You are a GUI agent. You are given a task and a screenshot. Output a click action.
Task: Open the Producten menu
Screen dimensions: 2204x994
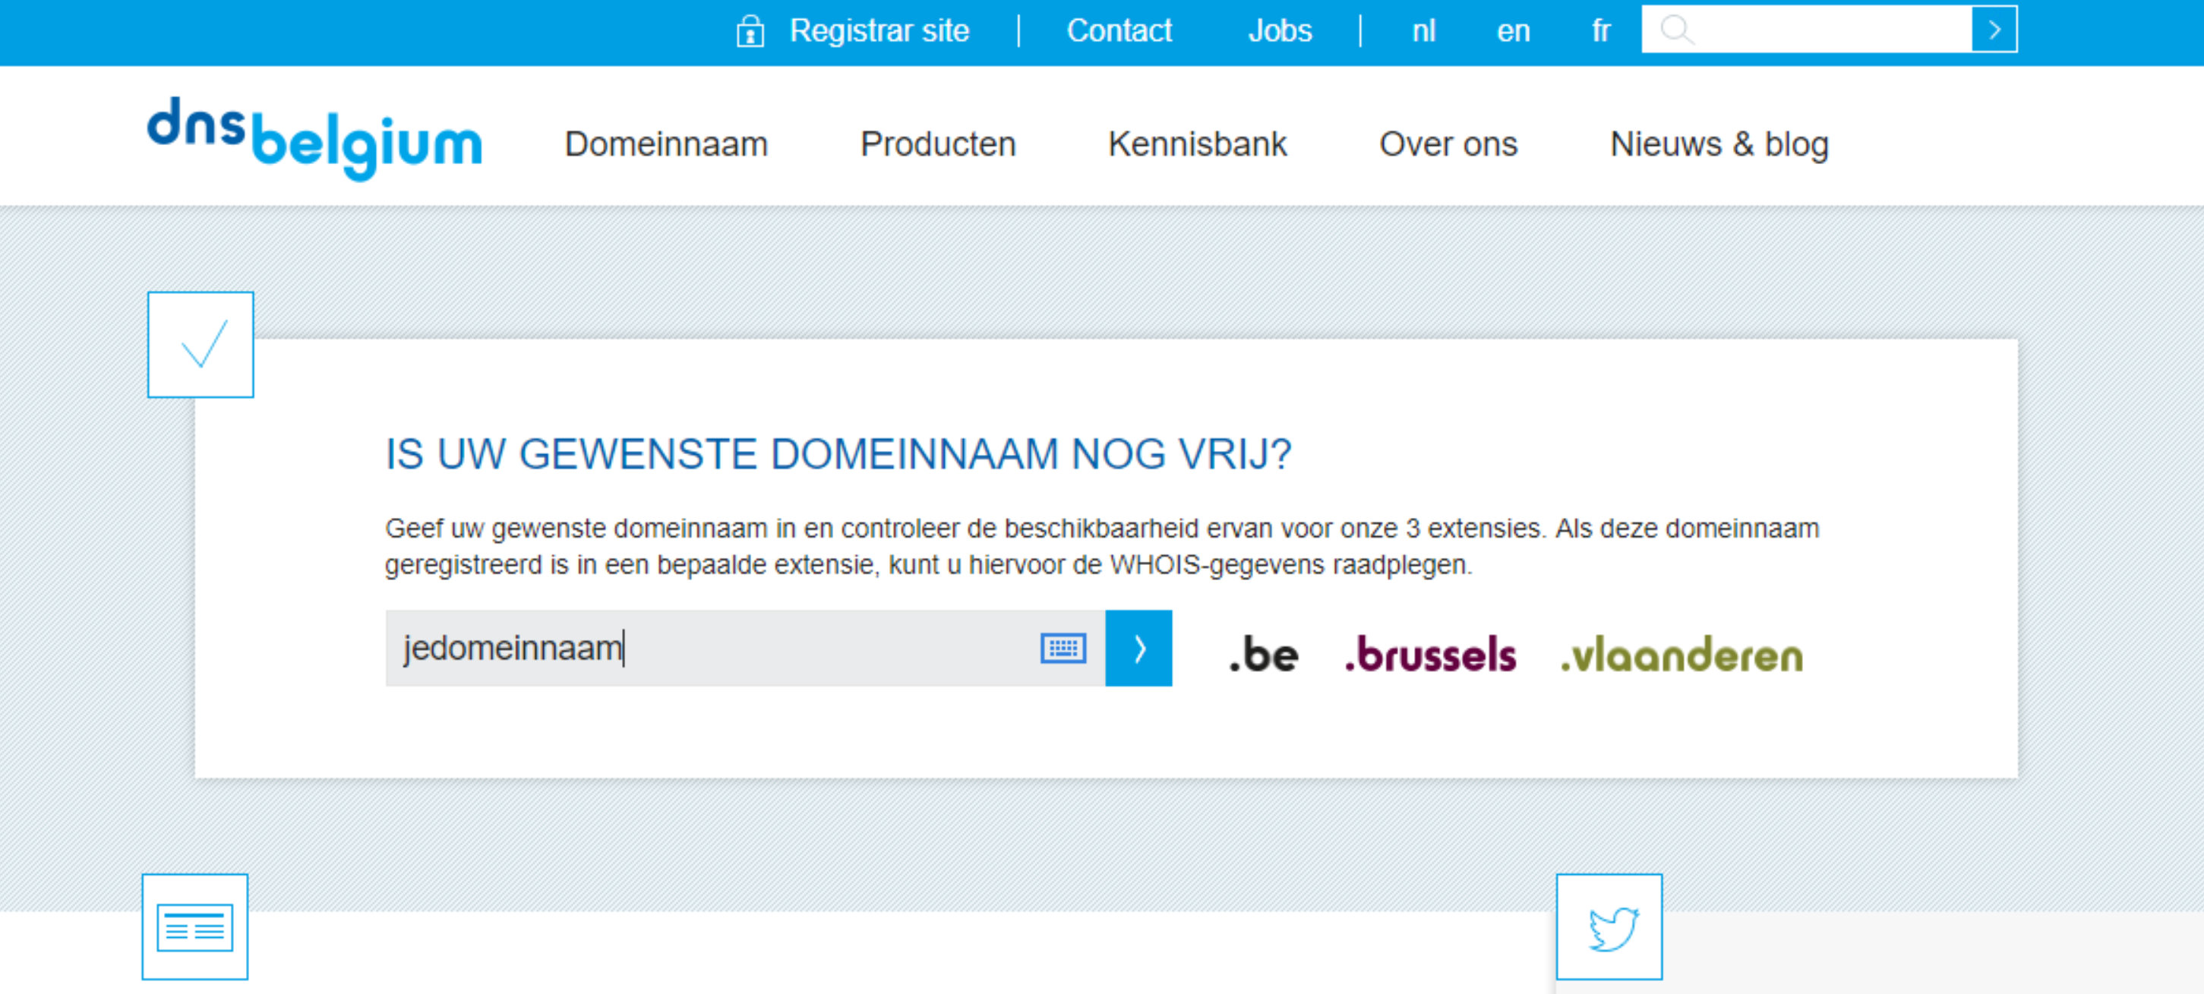[x=938, y=144]
